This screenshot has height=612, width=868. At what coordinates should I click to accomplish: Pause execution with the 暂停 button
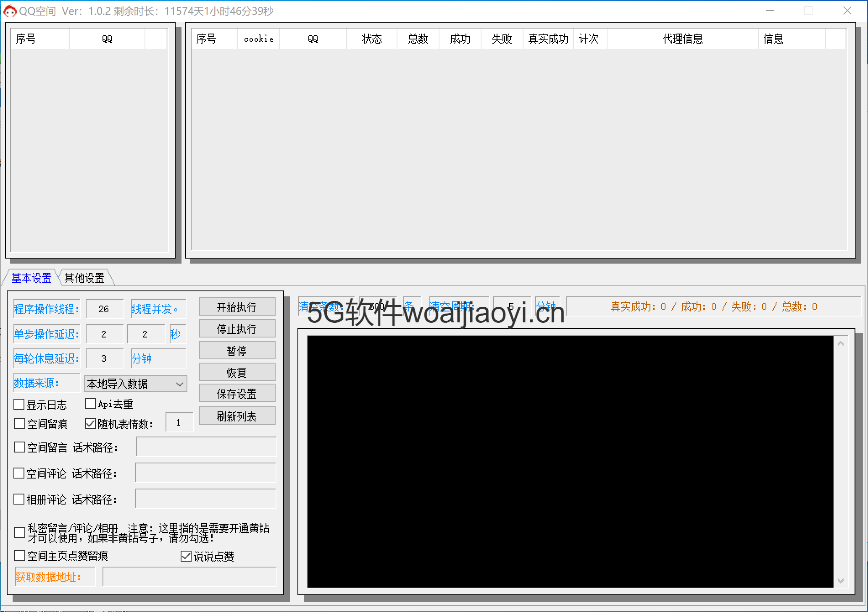237,351
